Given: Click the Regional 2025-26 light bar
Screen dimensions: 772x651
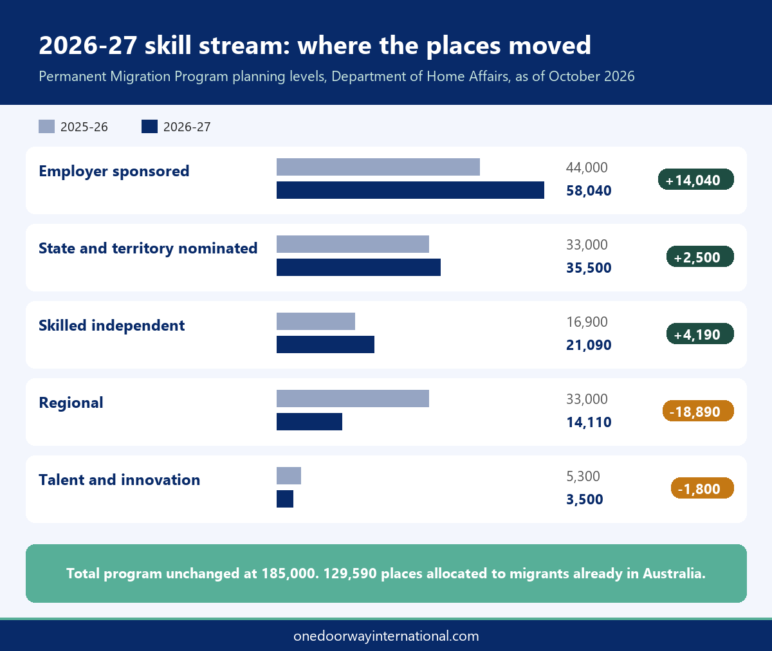Looking at the screenshot, I should (x=353, y=399).
